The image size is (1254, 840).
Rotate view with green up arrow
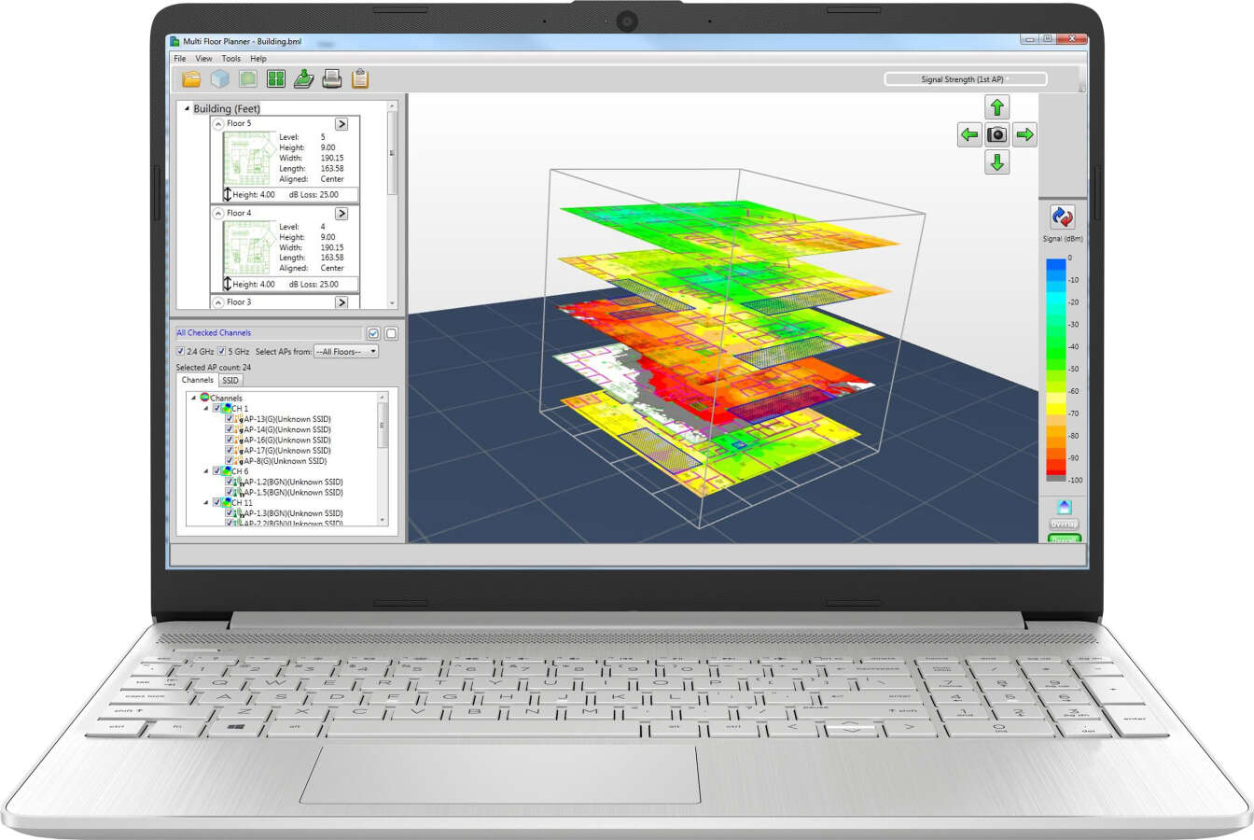click(x=997, y=107)
